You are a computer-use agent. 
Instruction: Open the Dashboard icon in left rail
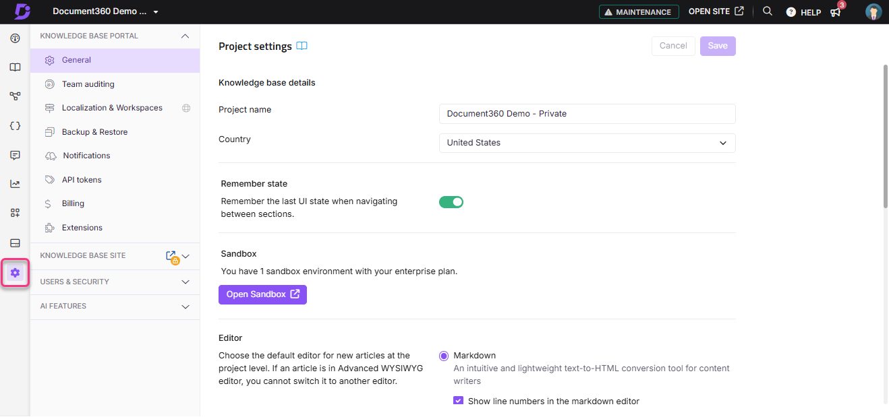click(x=15, y=38)
